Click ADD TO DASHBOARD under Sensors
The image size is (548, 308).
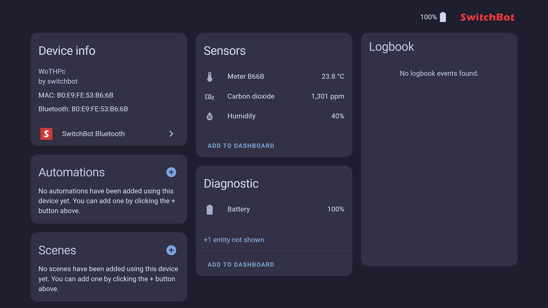(x=241, y=145)
